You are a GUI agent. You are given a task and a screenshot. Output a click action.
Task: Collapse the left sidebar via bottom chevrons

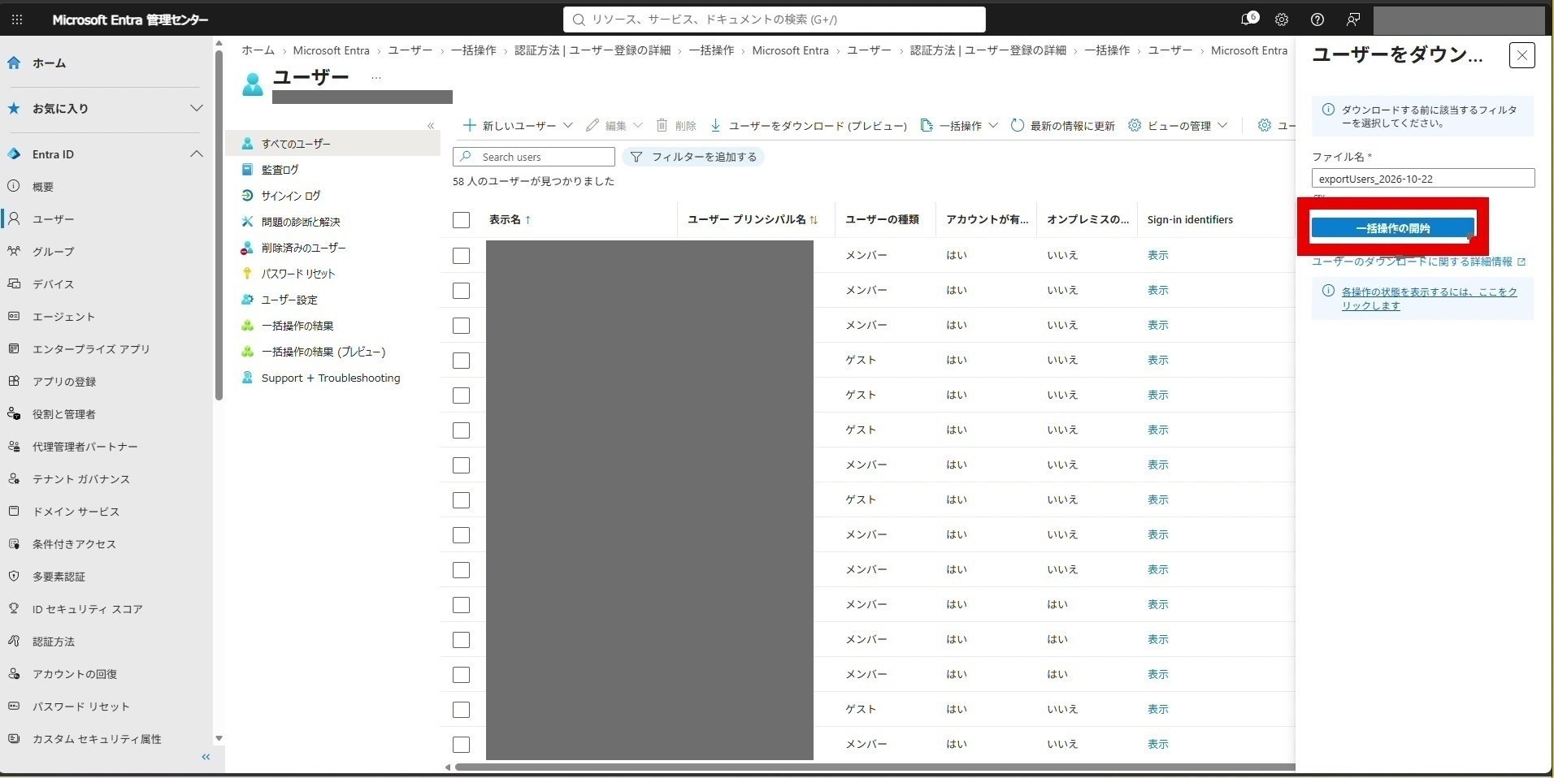[206, 757]
